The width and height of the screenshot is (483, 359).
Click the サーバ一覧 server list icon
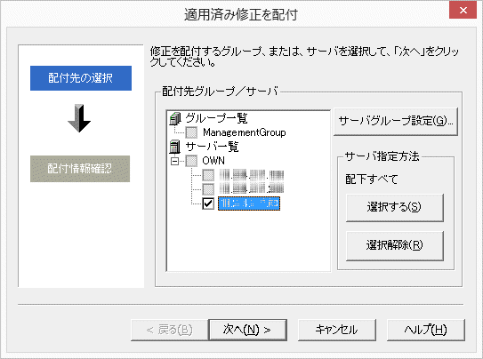click(x=175, y=147)
